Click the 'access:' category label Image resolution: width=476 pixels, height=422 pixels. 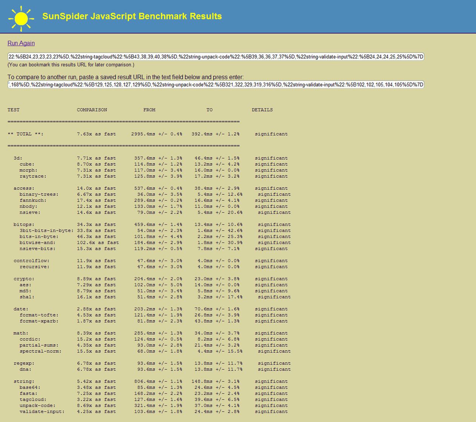[x=24, y=189]
